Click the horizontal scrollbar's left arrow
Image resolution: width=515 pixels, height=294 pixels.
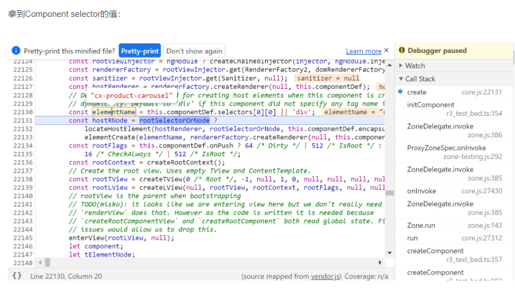click(x=39, y=263)
